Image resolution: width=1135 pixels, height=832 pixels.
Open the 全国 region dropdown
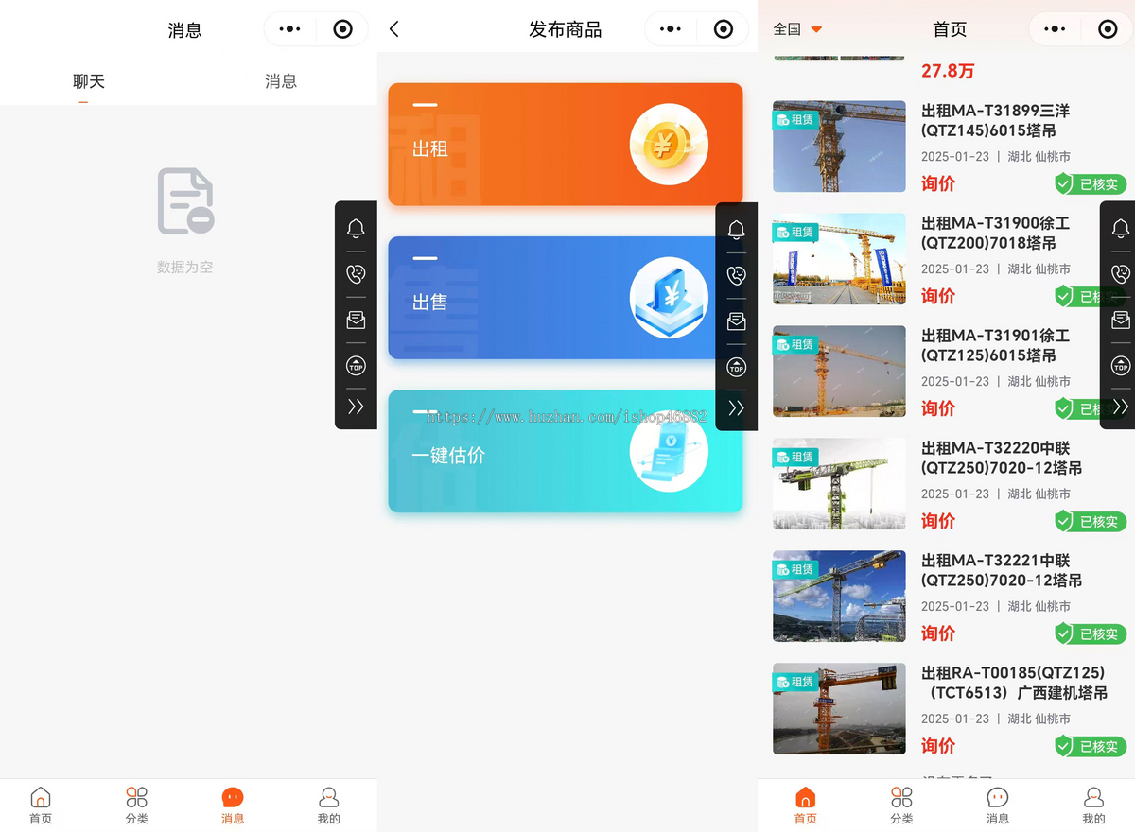tap(797, 29)
